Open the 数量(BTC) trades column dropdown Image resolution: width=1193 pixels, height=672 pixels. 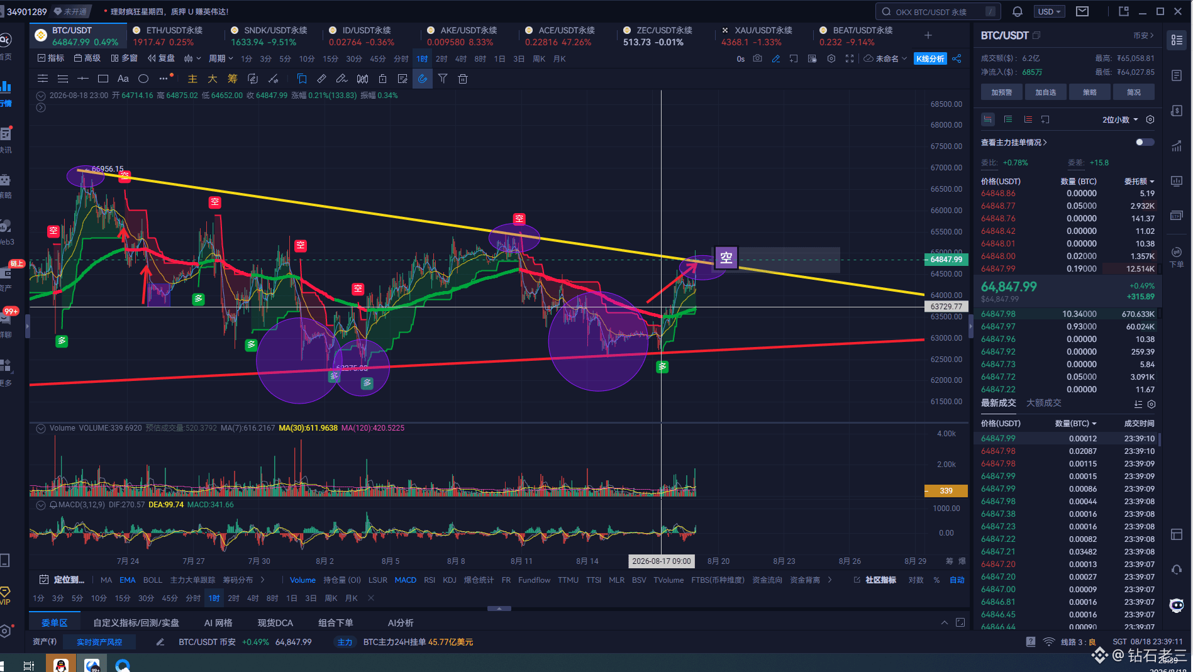pyautogui.click(x=1075, y=423)
